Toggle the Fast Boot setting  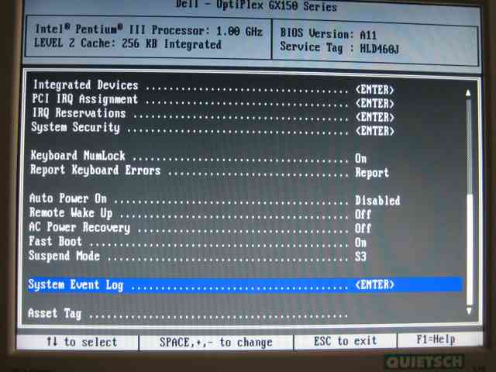[360, 243]
